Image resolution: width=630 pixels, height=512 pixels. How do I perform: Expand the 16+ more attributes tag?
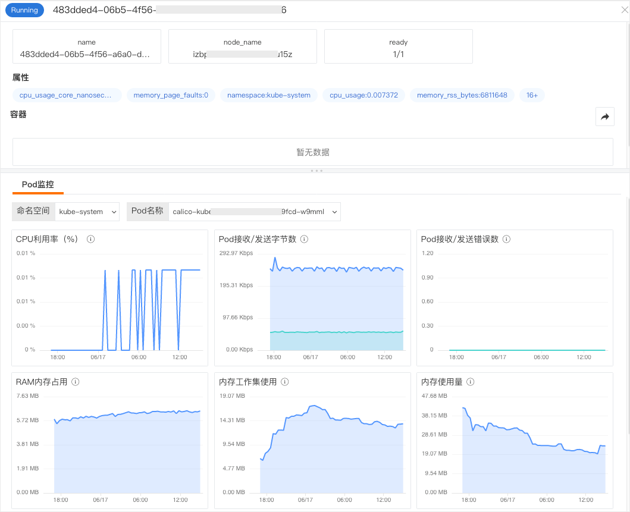click(x=532, y=95)
